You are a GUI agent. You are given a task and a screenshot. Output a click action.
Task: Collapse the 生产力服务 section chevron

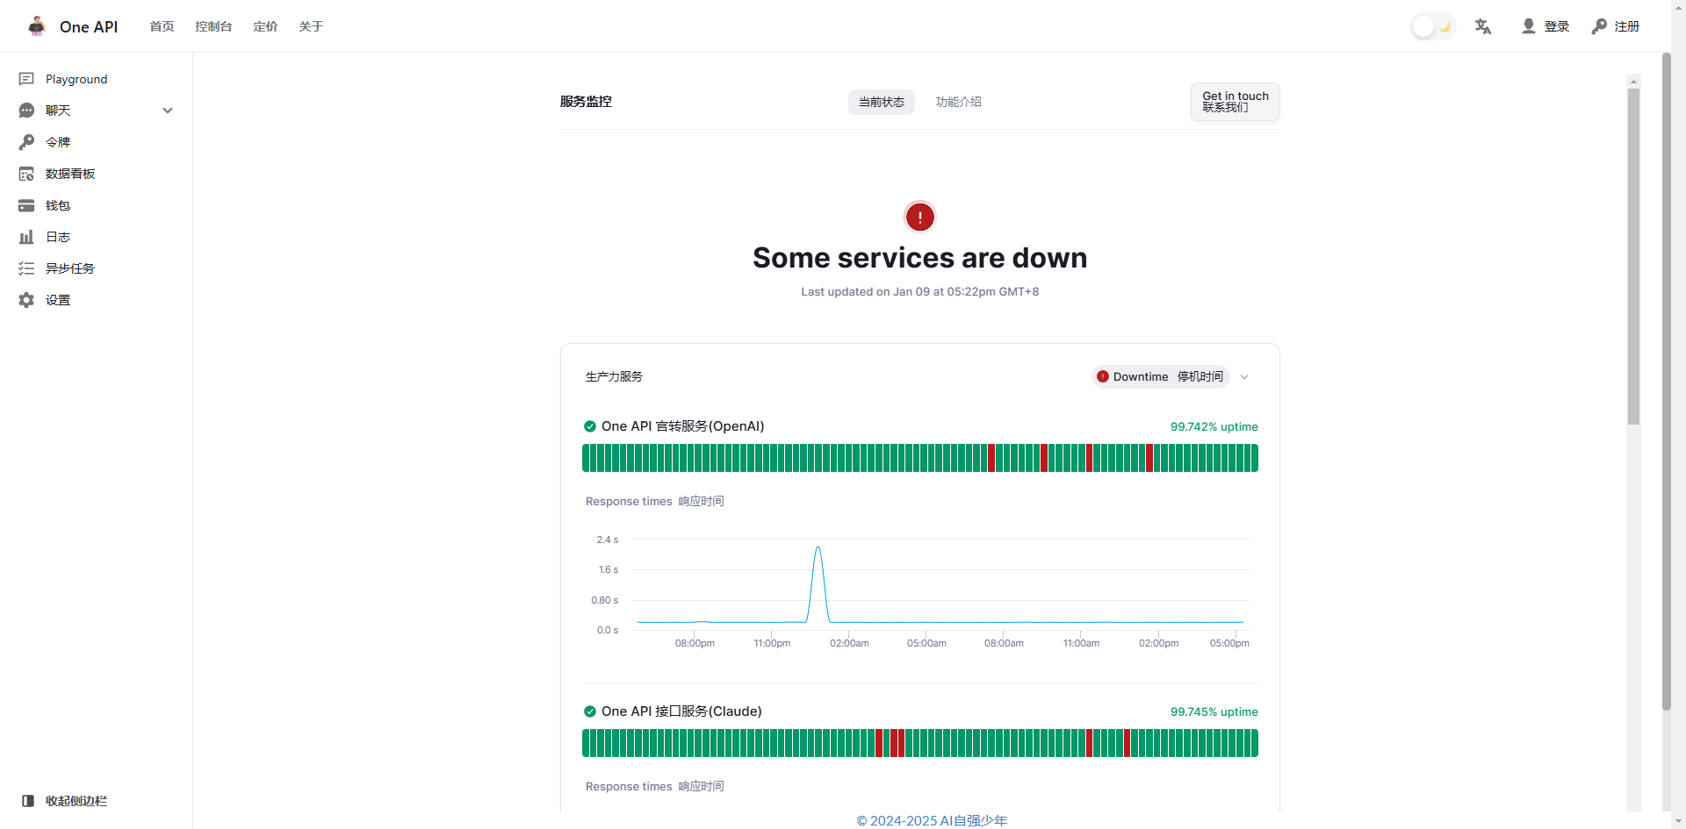pos(1244,377)
